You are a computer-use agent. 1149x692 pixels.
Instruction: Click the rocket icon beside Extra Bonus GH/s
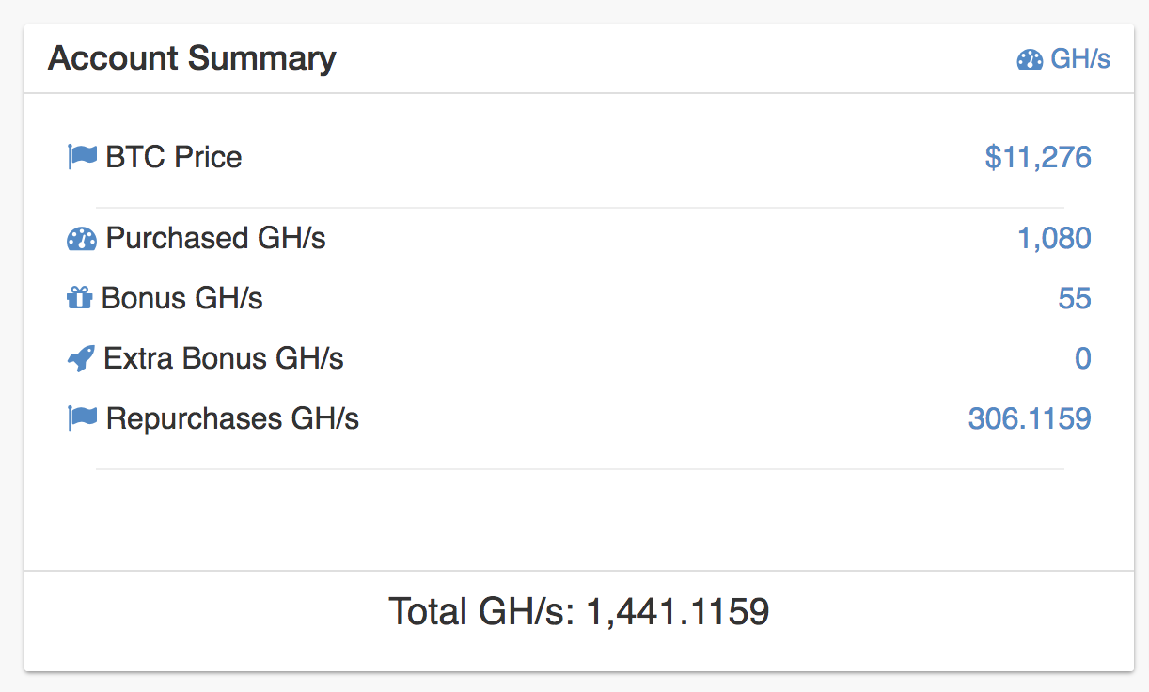[81, 358]
